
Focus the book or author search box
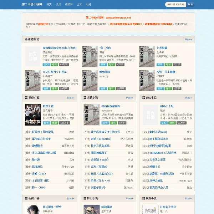coord(175,4)
